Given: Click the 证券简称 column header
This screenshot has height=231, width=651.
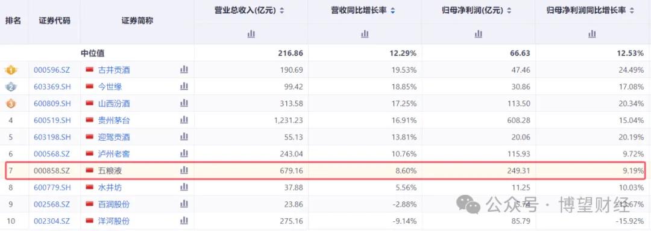Looking at the screenshot, I should [137, 20].
